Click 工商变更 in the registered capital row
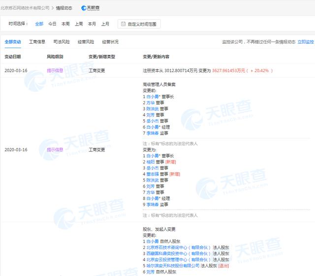The image size is (315, 276). [x=96, y=71]
